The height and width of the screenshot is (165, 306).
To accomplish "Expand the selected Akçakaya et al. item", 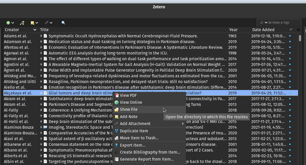I will point(41,93).
